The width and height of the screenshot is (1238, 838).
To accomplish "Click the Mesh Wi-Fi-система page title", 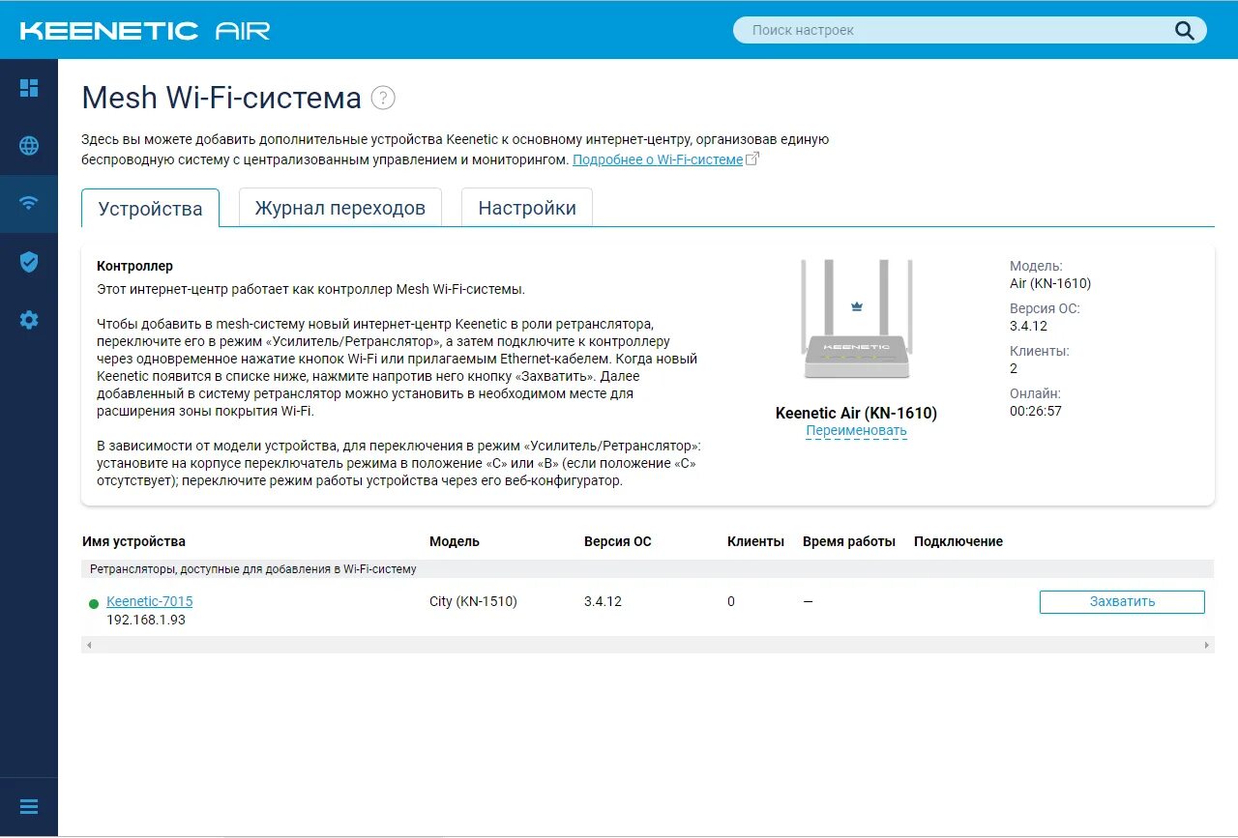I will 221,98.
